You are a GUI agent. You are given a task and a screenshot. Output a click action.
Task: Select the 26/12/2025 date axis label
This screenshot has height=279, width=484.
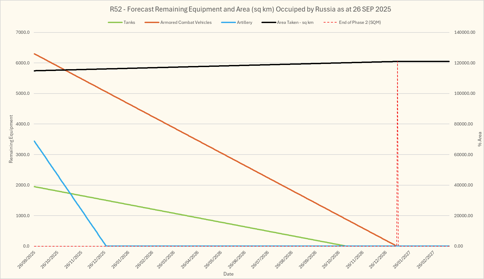coord(97,259)
